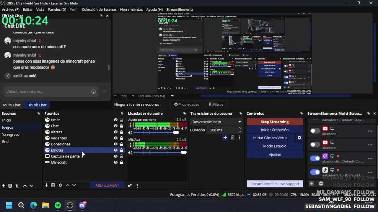Mute the Audio del escritorio speaker icon
Screen dimensions: 378x212
(x=130, y=133)
